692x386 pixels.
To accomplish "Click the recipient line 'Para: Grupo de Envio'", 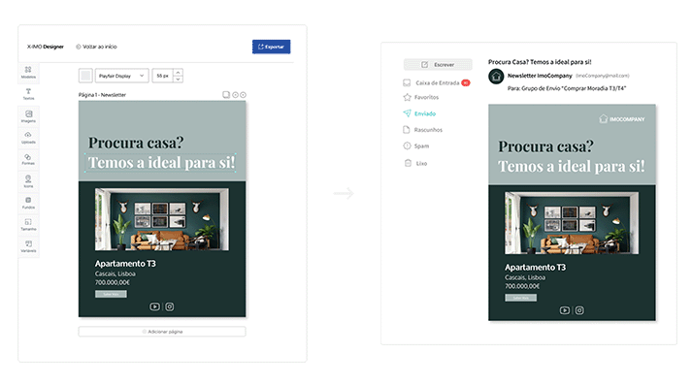I will [567, 88].
